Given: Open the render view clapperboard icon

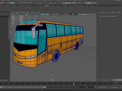Looking at the screenshot, I should pyautogui.click(x=64, y=3).
